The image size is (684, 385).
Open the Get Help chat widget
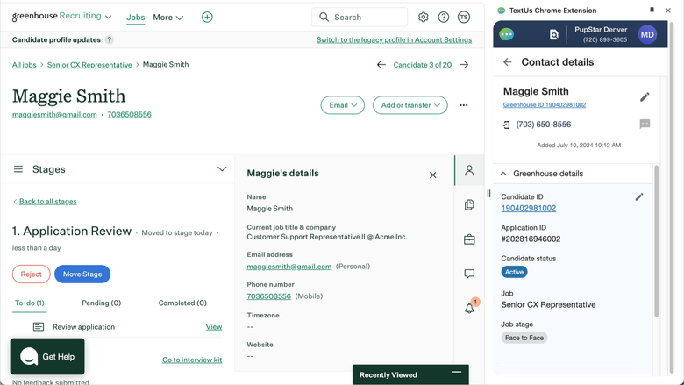[x=47, y=356]
